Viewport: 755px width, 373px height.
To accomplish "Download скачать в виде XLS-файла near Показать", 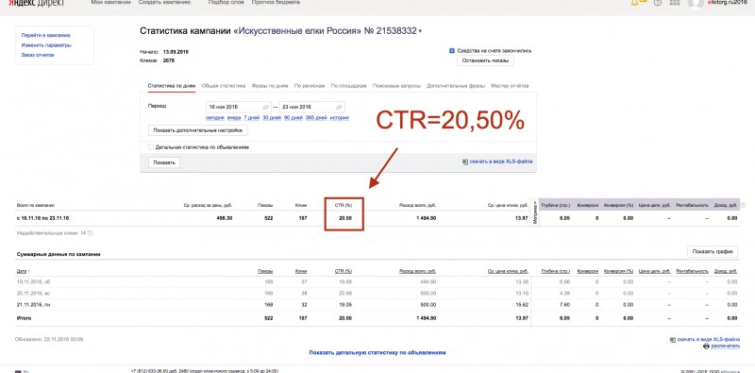I will point(497,161).
